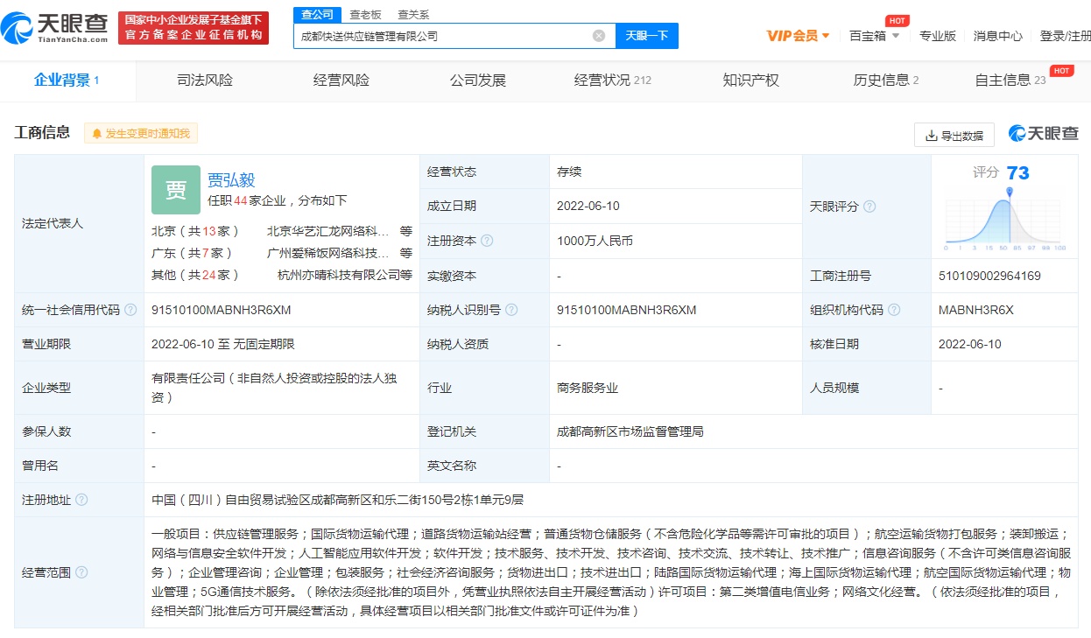Click the company name search input field
Viewport: 1091px width, 638px height.
click(444, 36)
